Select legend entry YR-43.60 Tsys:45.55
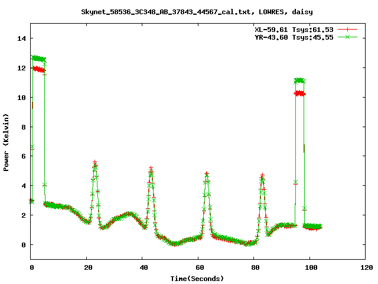This screenshot has width=378, height=284. (x=294, y=37)
